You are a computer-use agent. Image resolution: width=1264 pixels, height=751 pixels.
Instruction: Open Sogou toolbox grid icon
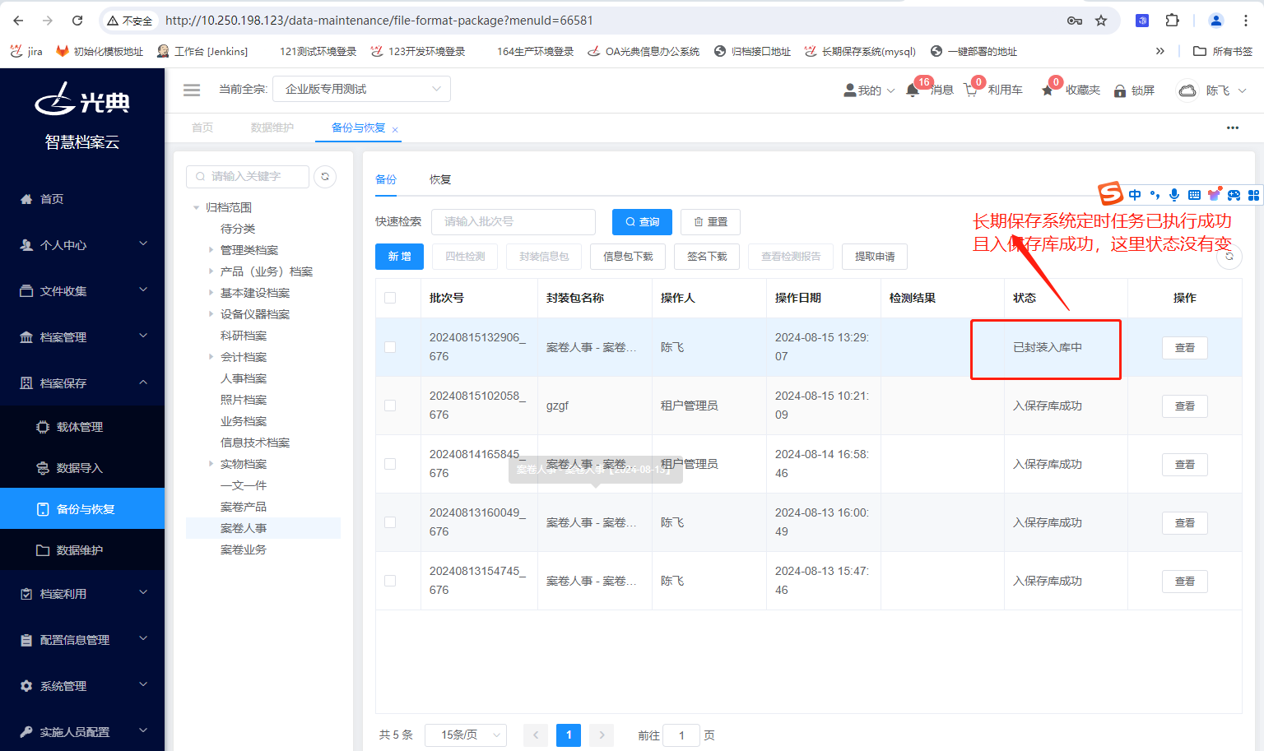(x=1253, y=195)
